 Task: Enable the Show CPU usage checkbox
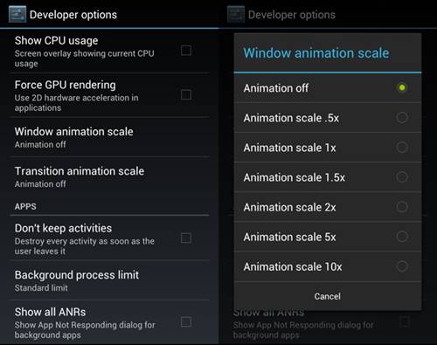(x=186, y=51)
